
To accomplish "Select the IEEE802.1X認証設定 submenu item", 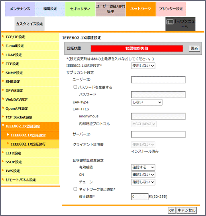I will (x=30, y=135).
